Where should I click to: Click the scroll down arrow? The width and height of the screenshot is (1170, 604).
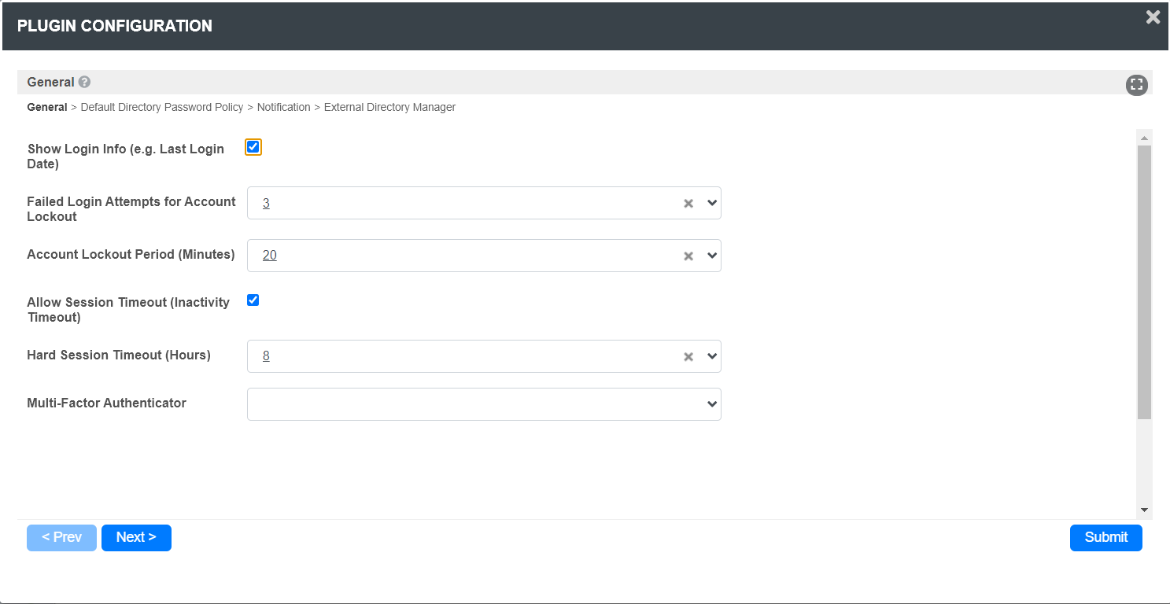(1145, 510)
